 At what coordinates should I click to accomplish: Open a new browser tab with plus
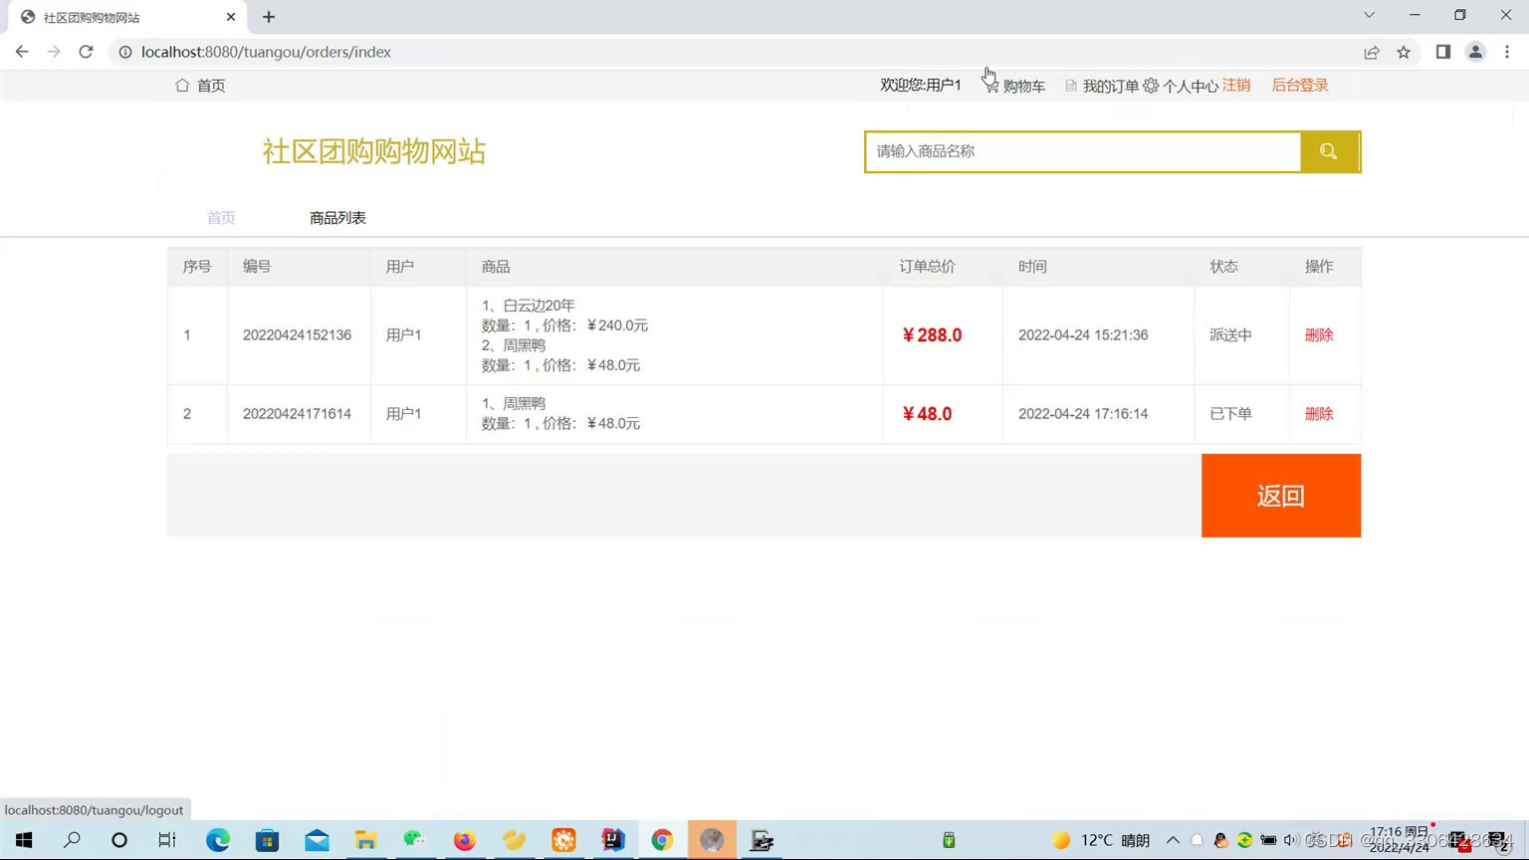pyautogui.click(x=269, y=17)
